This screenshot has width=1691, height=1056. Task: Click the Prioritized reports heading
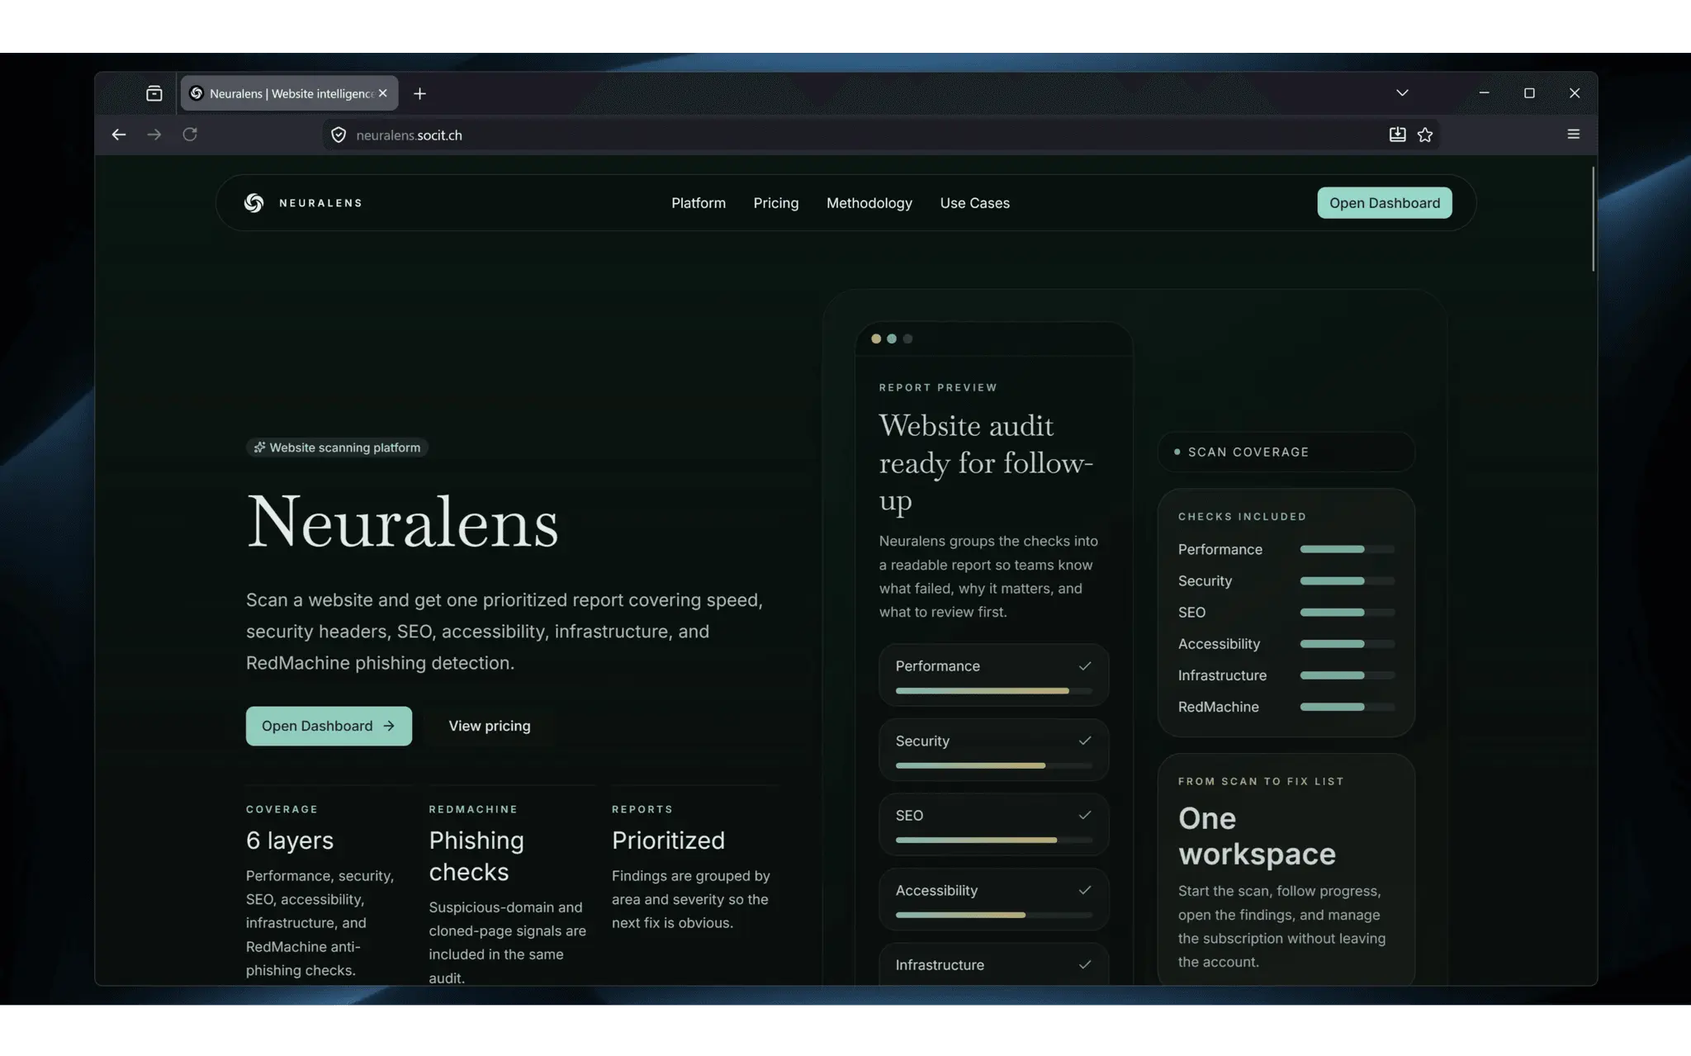pos(668,841)
